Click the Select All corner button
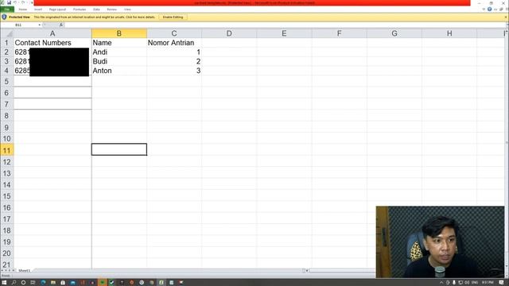Viewport: 509px width, 286px height. (7, 33)
